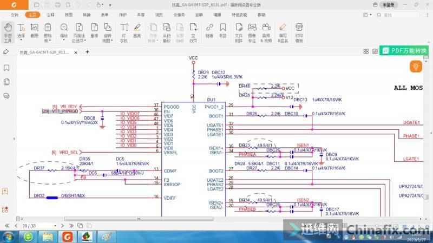The width and height of the screenshot is (433, 243).
Task: Open the page fit options dropdown
Action: pos(79,32)
